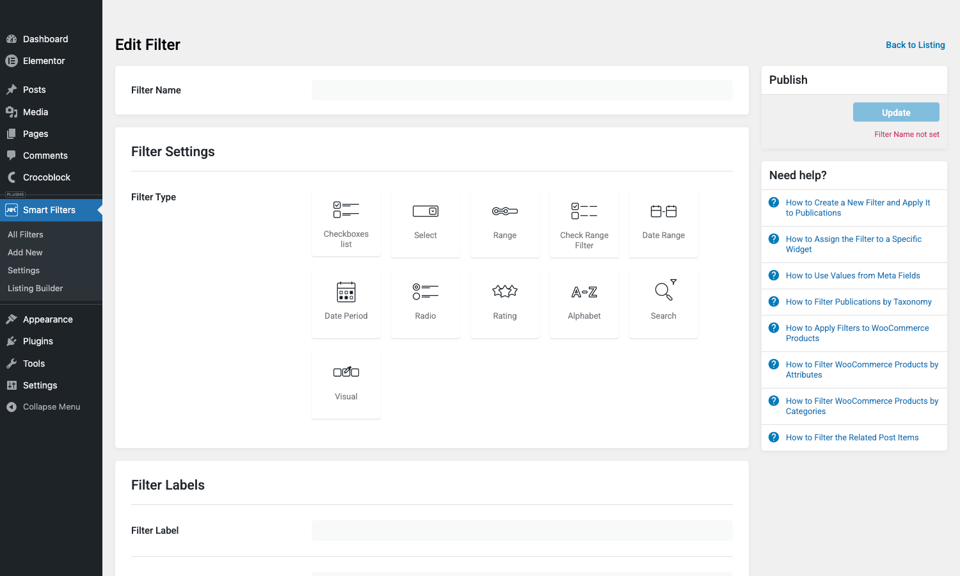Click the Collapse Menu arrow icon
Viewport: 960px width, 576px height.
pos(12,407)
